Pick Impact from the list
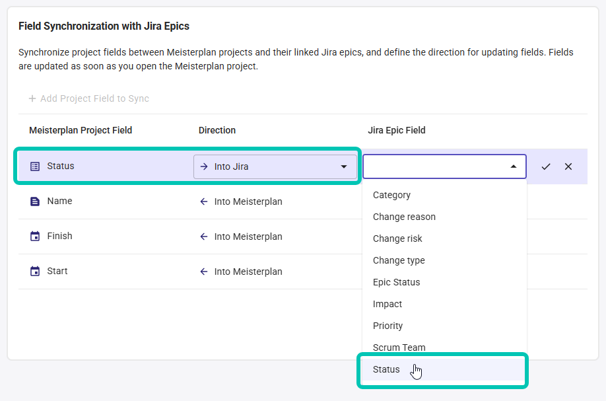Image resolution: width=606 pixels, height=401 pixels. pyautogui.click(x=444, y=304)
